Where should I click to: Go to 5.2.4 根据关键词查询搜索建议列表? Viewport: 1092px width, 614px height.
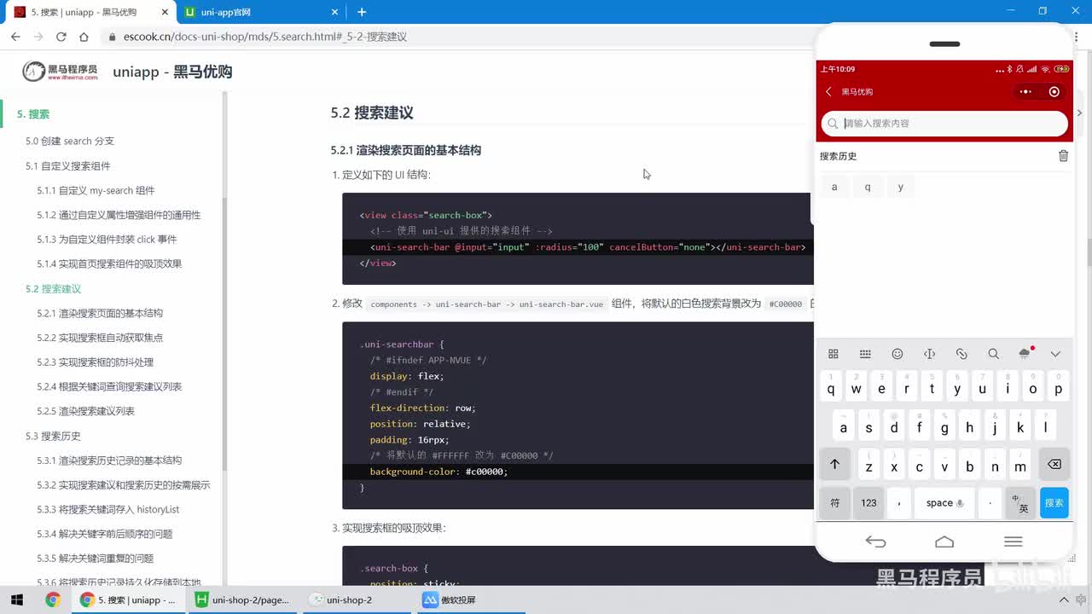point(109,387)
